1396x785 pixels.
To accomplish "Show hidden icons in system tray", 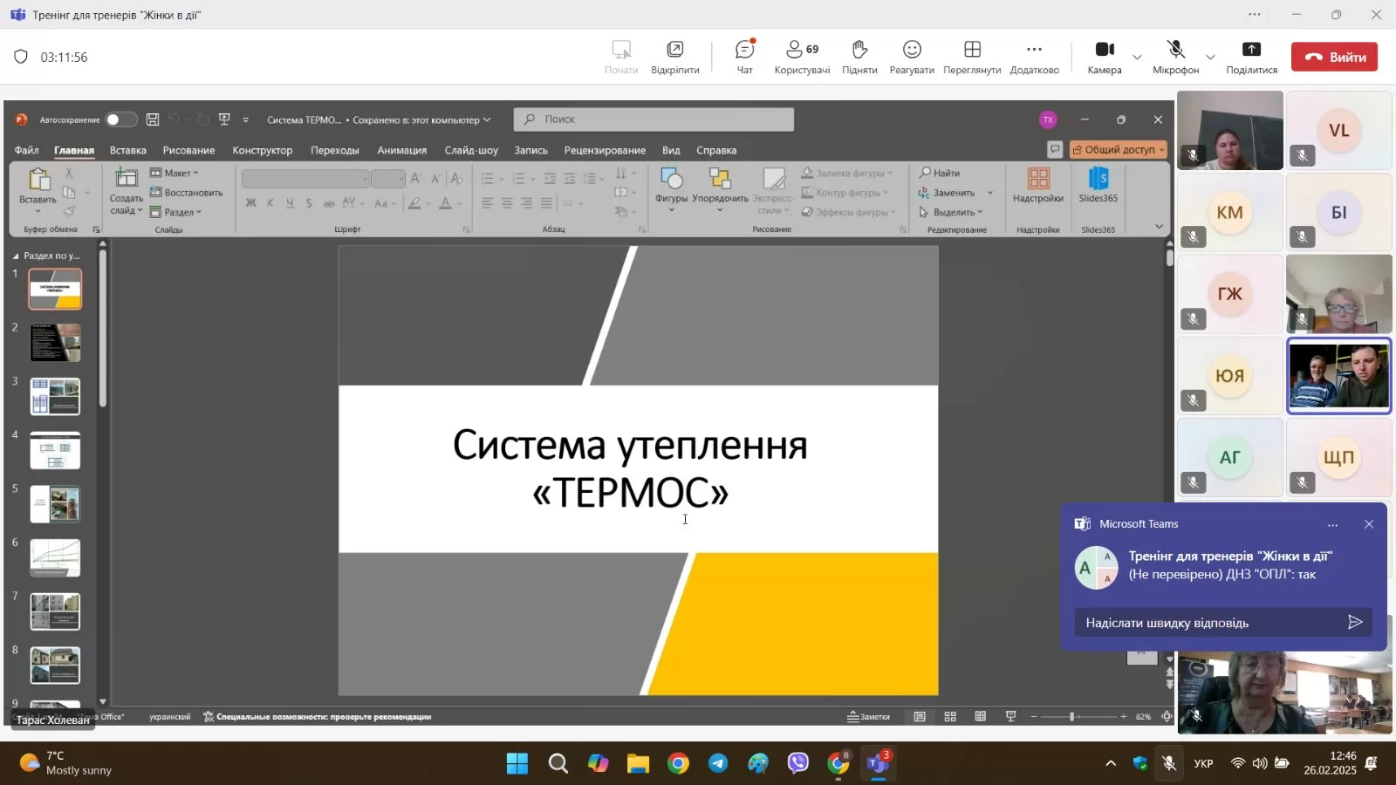I will click(x=1111, y=764).
